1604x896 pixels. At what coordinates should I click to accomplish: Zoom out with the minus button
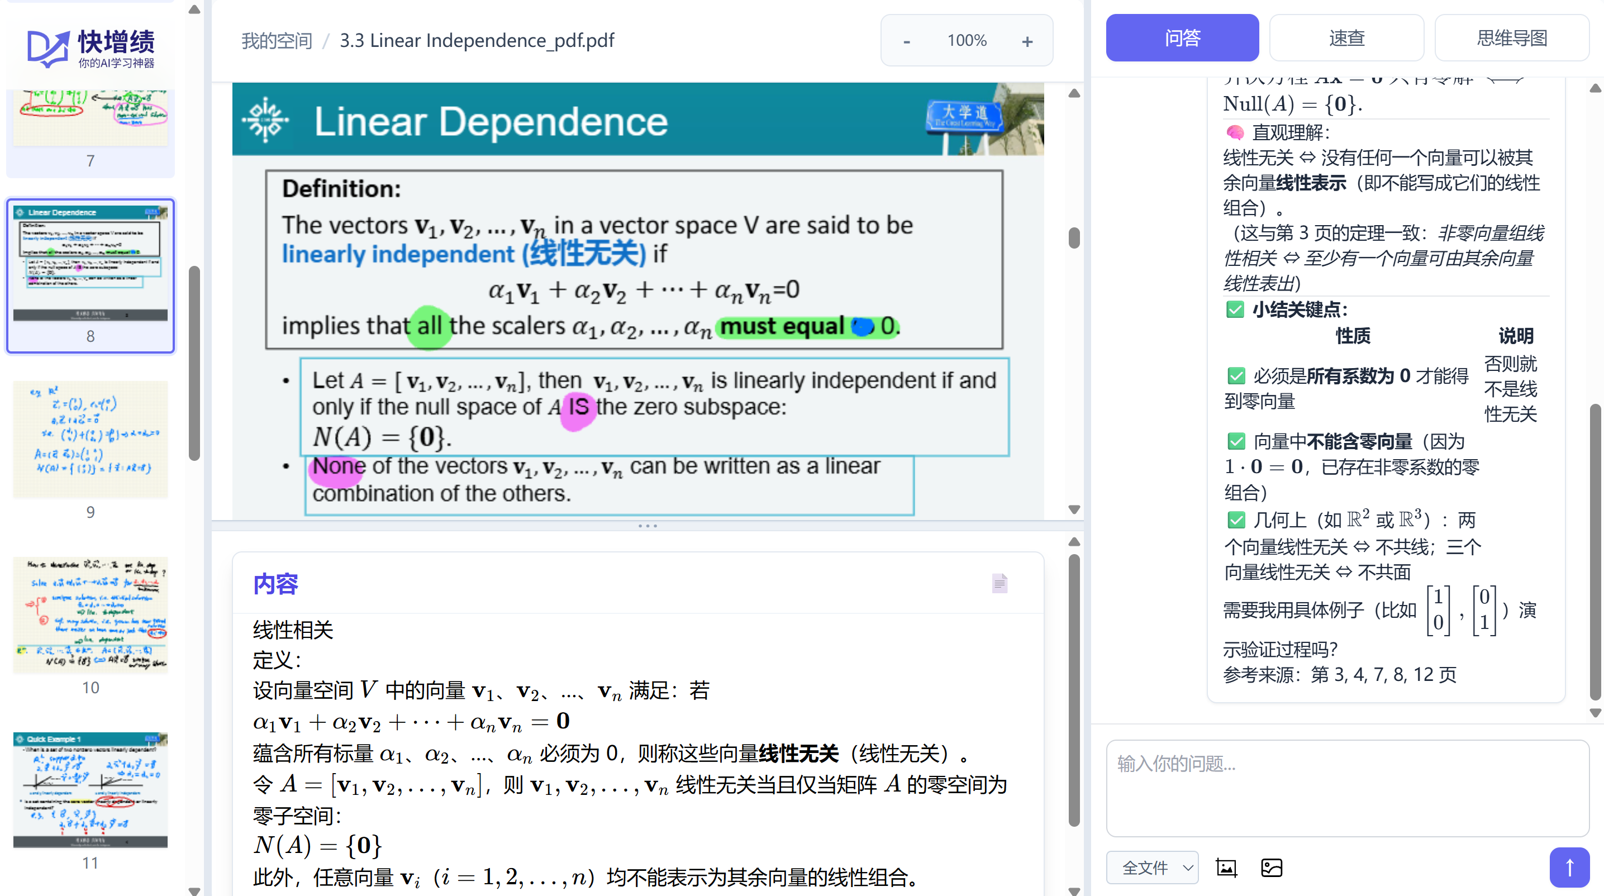907,41
